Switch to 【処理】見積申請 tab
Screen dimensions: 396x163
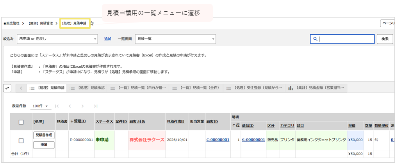(x=47, y=88)
